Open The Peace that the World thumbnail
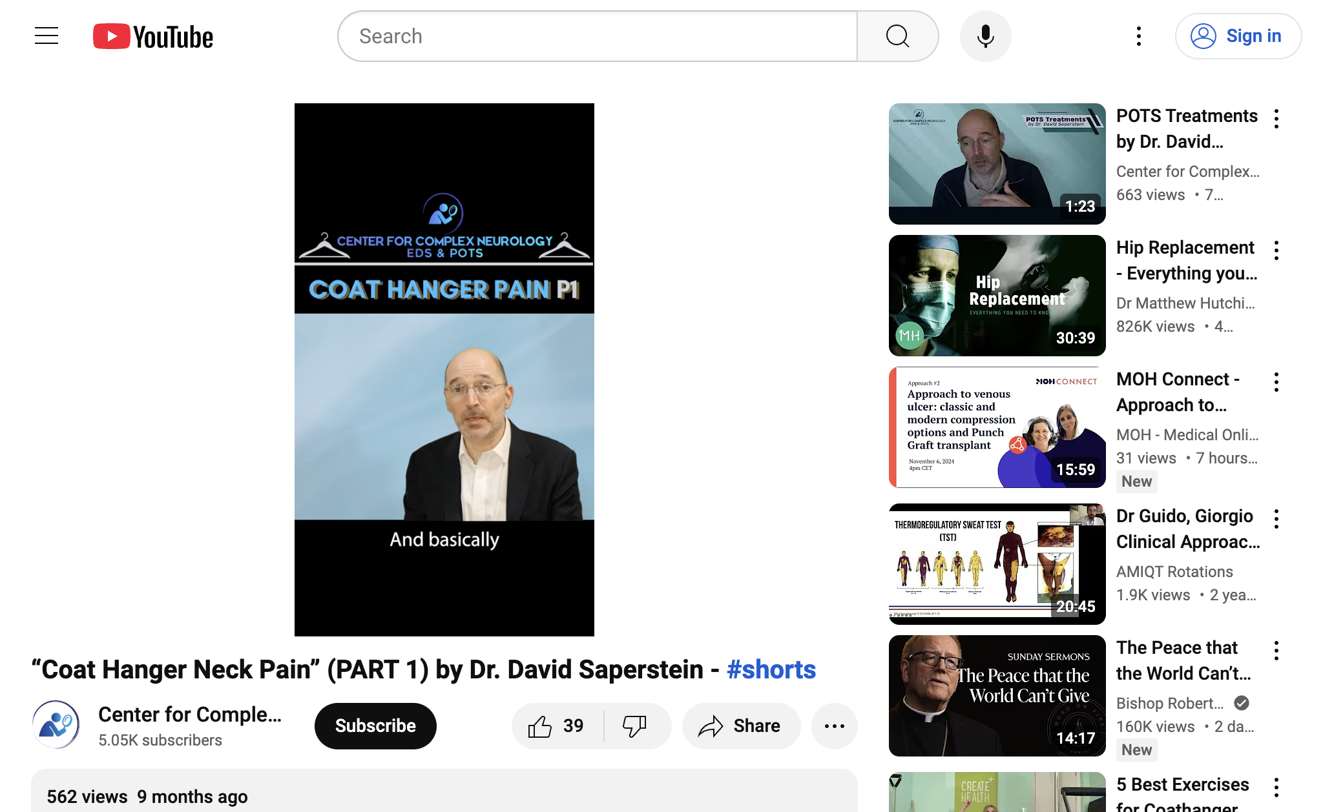The width and height of the screenshot is (1323, 812). coord(997,696)
